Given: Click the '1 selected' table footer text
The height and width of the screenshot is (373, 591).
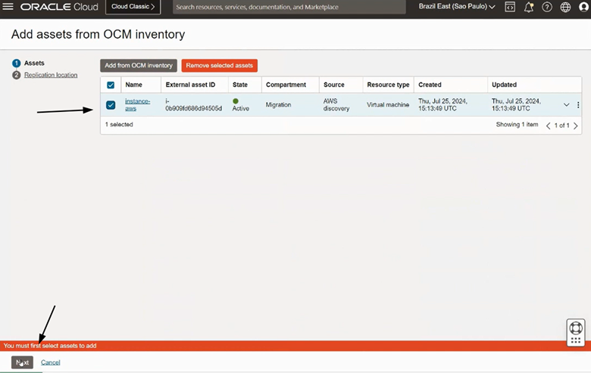Looking at the screenshot, I should point(119,124).
